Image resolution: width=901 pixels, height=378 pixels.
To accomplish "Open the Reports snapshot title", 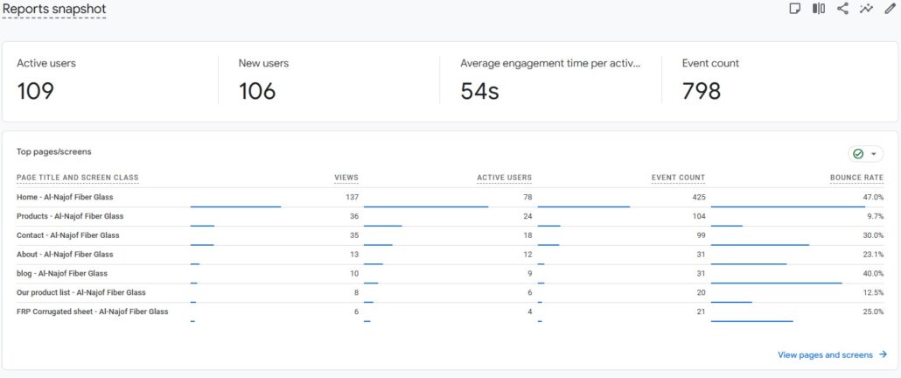I will (54, 9).
